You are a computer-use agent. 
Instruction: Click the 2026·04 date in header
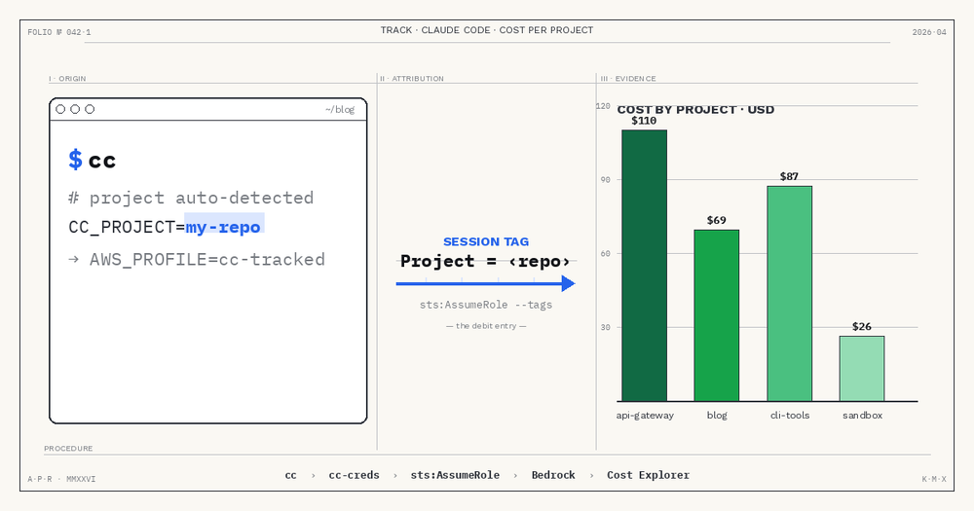(x=929, y=32)
